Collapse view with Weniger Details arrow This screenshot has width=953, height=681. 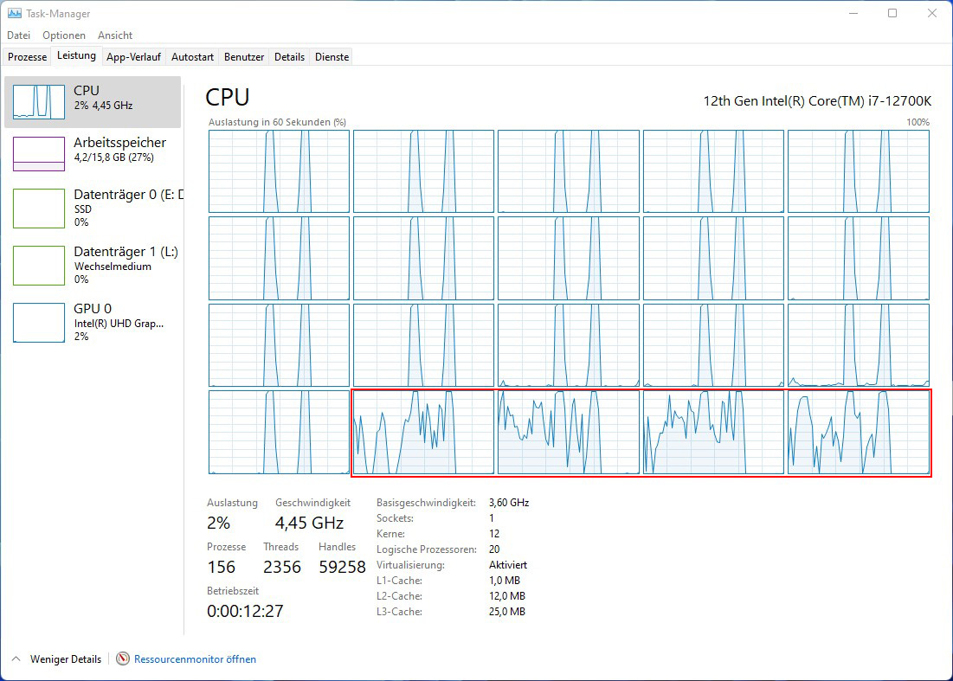point(16,659)
